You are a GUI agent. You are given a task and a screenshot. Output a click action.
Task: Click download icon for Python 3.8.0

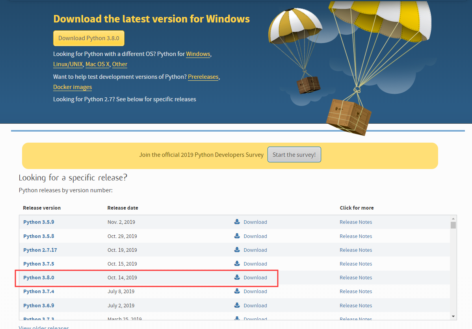[237, 277]
